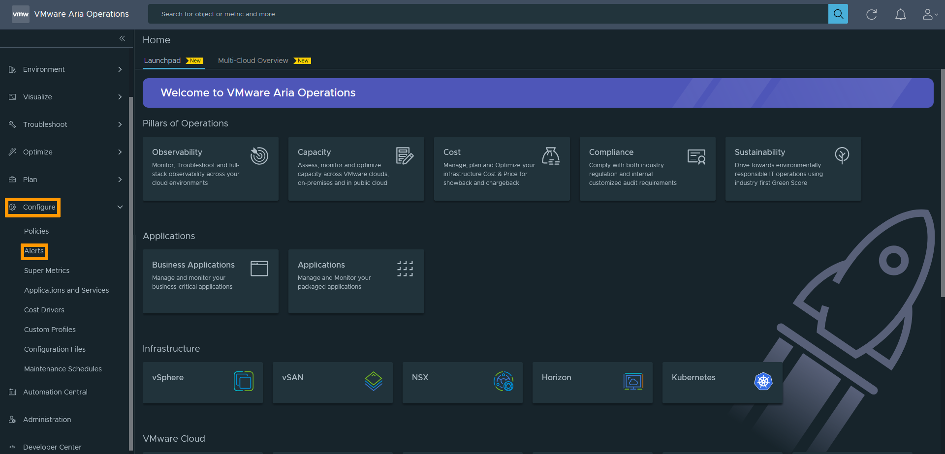Viewport: 945px width, 454px height.
Task: Collapse the left navigation sidebar
Action: [x=122, y=38]
